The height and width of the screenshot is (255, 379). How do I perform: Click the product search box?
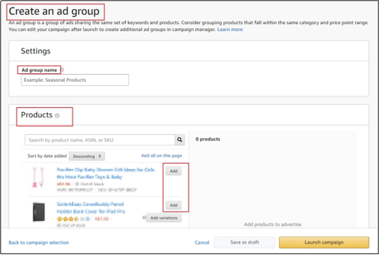[100, 140]
